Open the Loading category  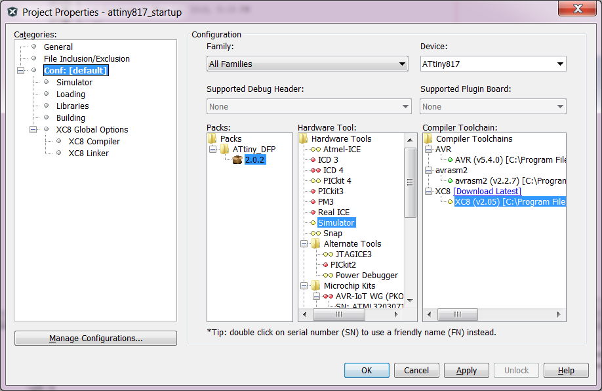click(x=71, y=94)
